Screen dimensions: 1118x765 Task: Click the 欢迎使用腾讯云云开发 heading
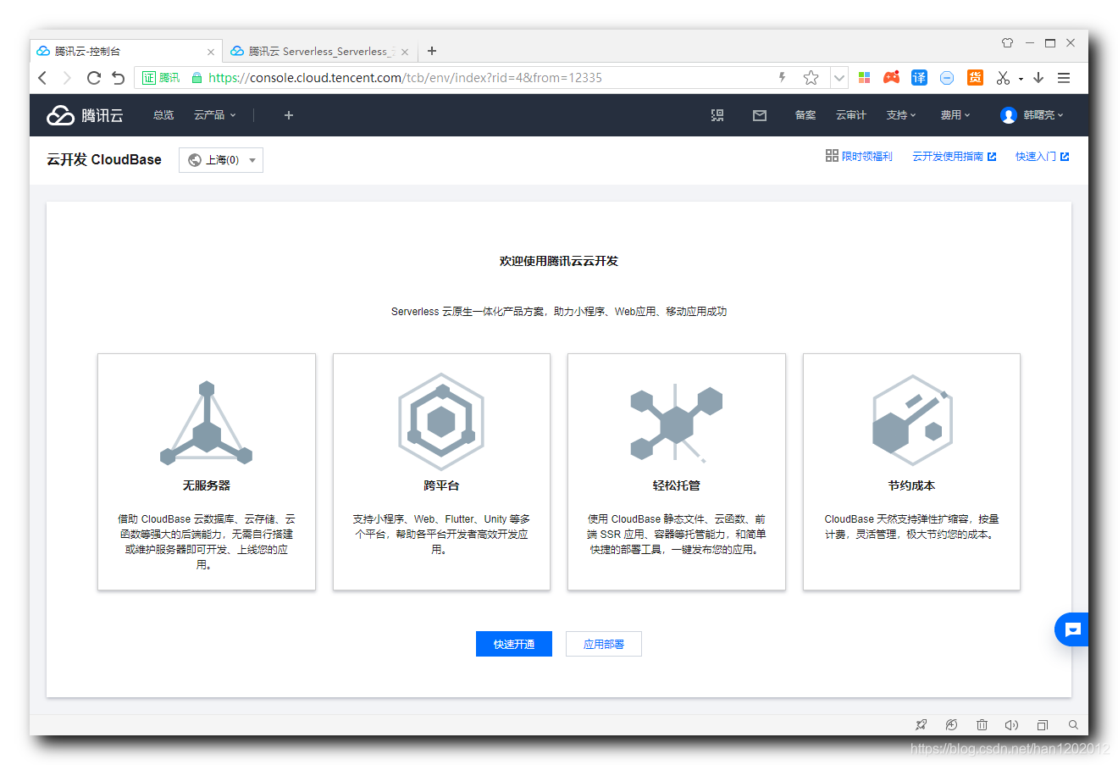(x=559, y=261)
